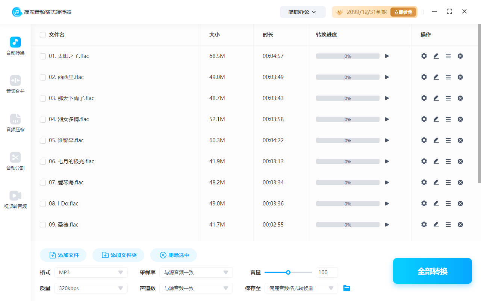Open the list icon for 湘女多情.flac
The width and height of the screenshot is (481, 301).
click(x=448, y=119)
